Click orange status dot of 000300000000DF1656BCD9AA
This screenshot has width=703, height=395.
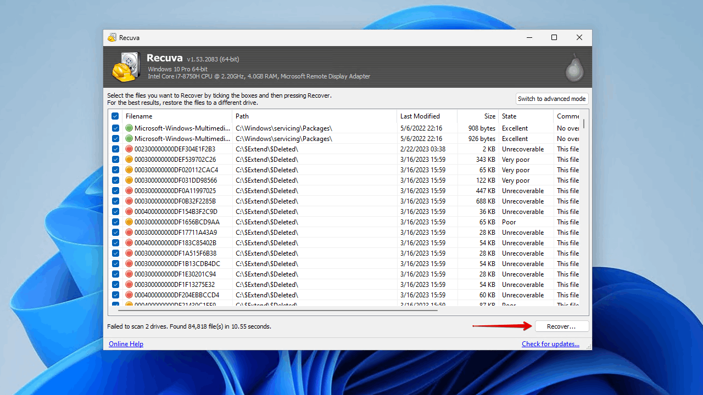coord(129,222)
